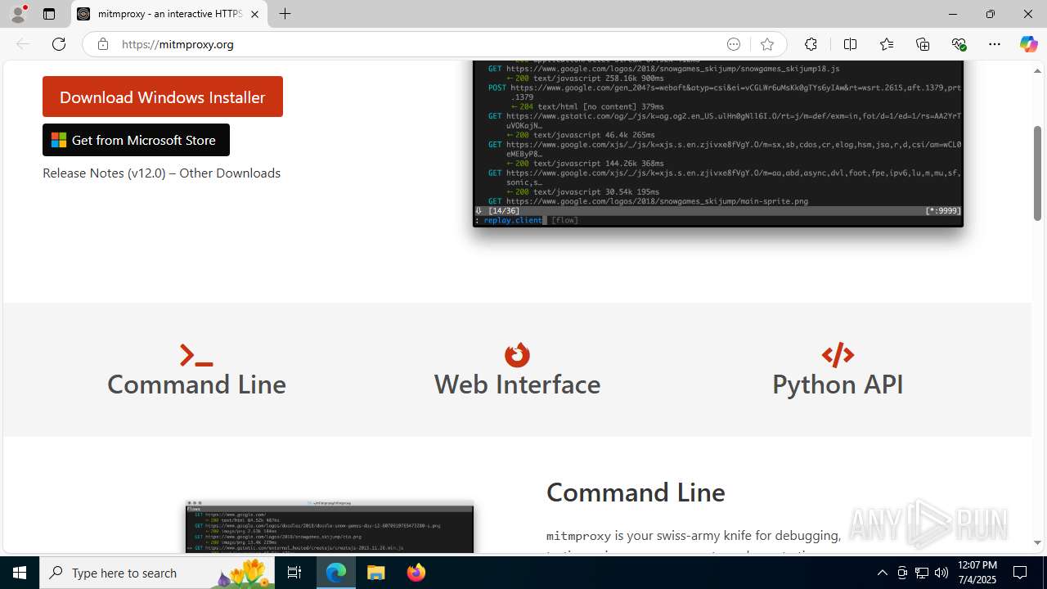The image size is (1047, 589).
Task: Click the page vertical scrollbar thumb
Action: point(1037,173)
